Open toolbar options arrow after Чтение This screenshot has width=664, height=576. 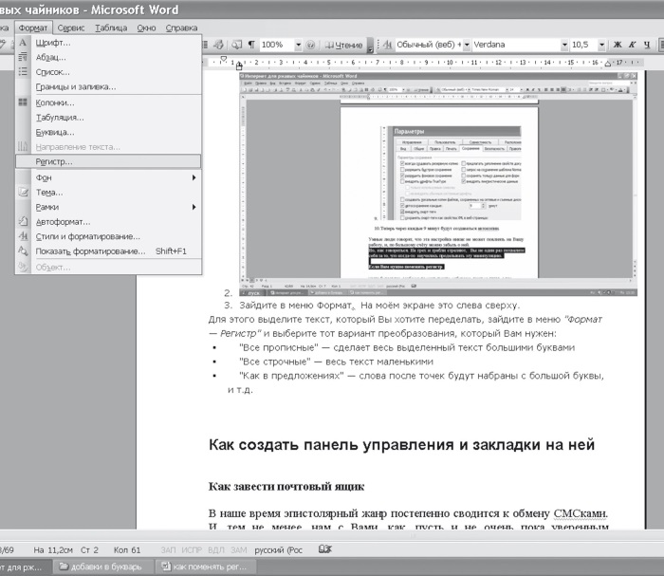tap(370, 46)
